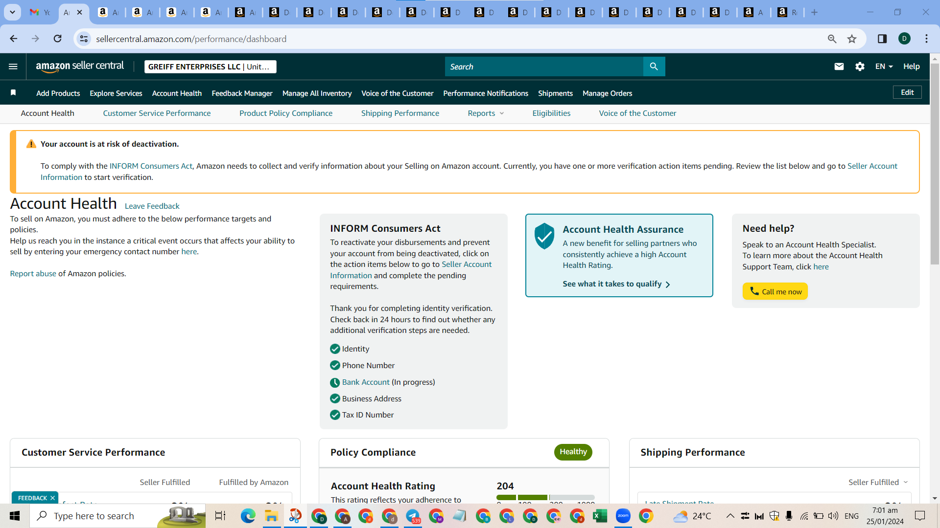
Task: Show hidden system tray icons
Action: point(730,516)
